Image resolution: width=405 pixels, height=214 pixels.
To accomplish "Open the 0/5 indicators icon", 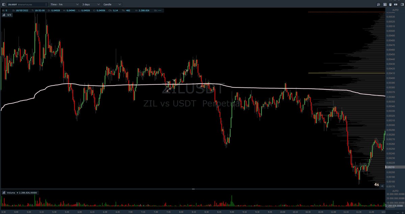I will coord(7,15).
